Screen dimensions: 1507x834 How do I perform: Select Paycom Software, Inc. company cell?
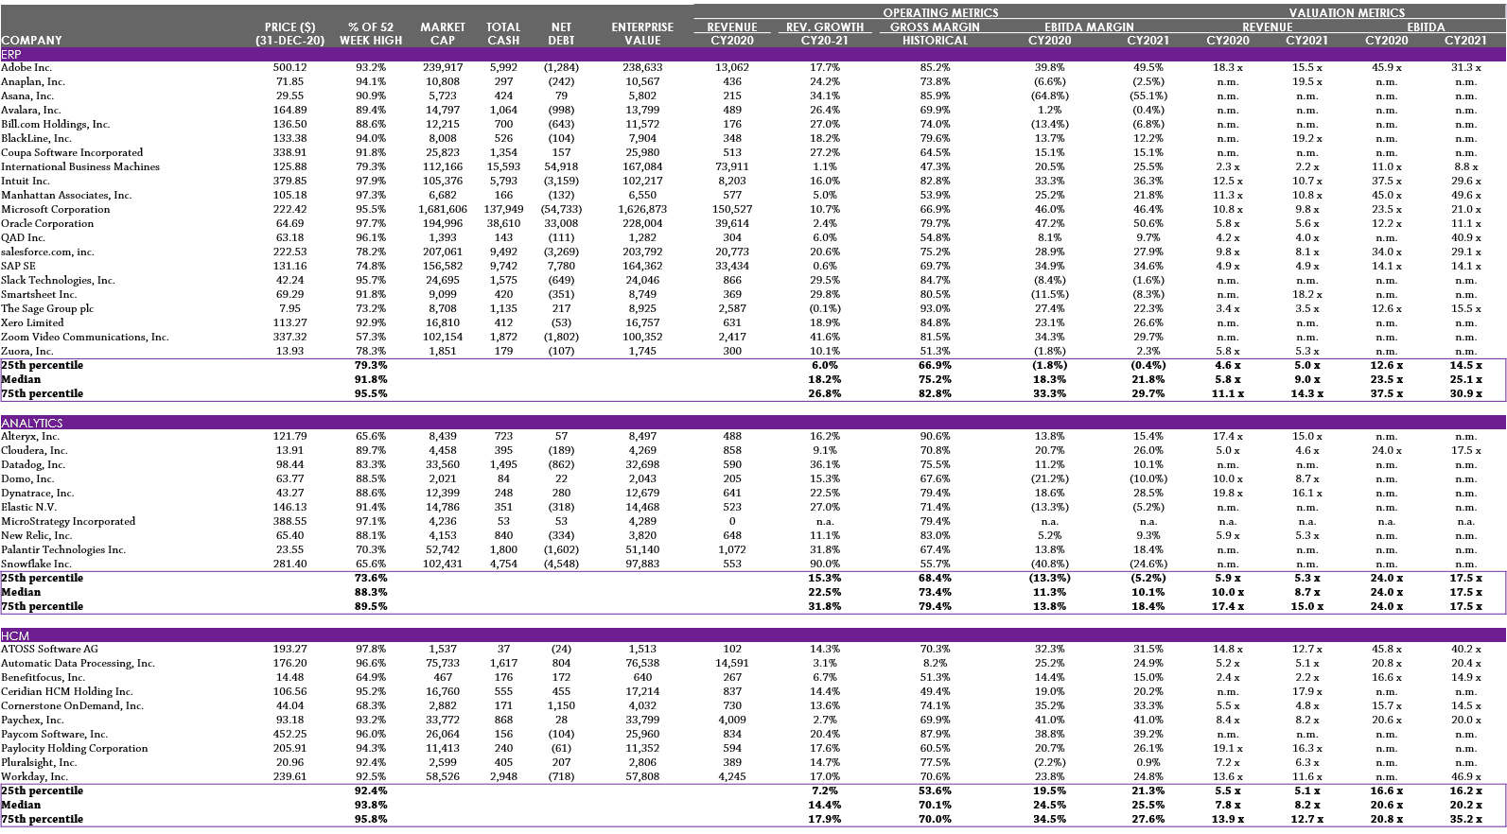pos(55,735)
